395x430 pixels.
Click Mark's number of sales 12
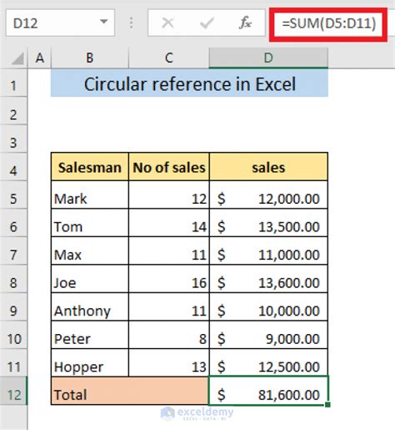169,195
